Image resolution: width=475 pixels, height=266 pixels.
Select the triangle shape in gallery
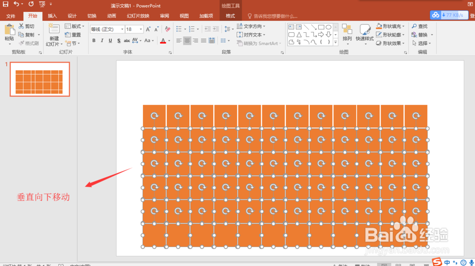click(299, 35)
